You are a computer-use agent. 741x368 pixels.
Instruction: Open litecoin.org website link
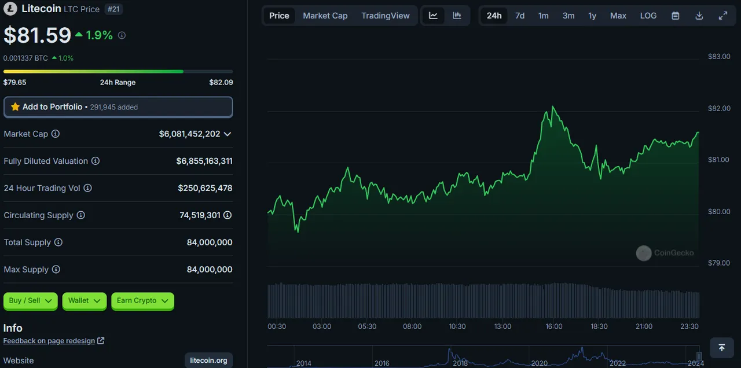(x=209, y=360)
